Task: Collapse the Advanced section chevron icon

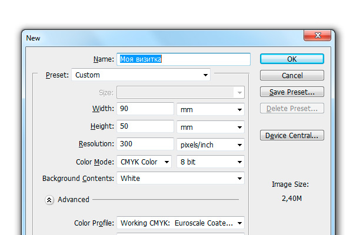Action: tap(49, 200)
